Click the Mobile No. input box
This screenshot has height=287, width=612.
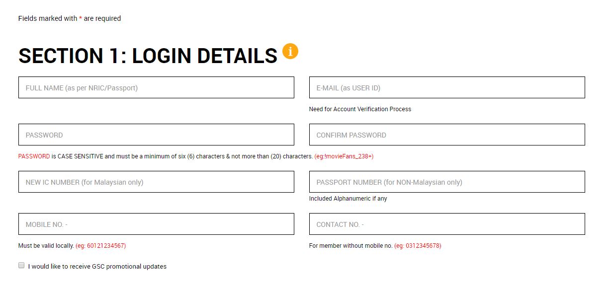click(x=156, y=224)
